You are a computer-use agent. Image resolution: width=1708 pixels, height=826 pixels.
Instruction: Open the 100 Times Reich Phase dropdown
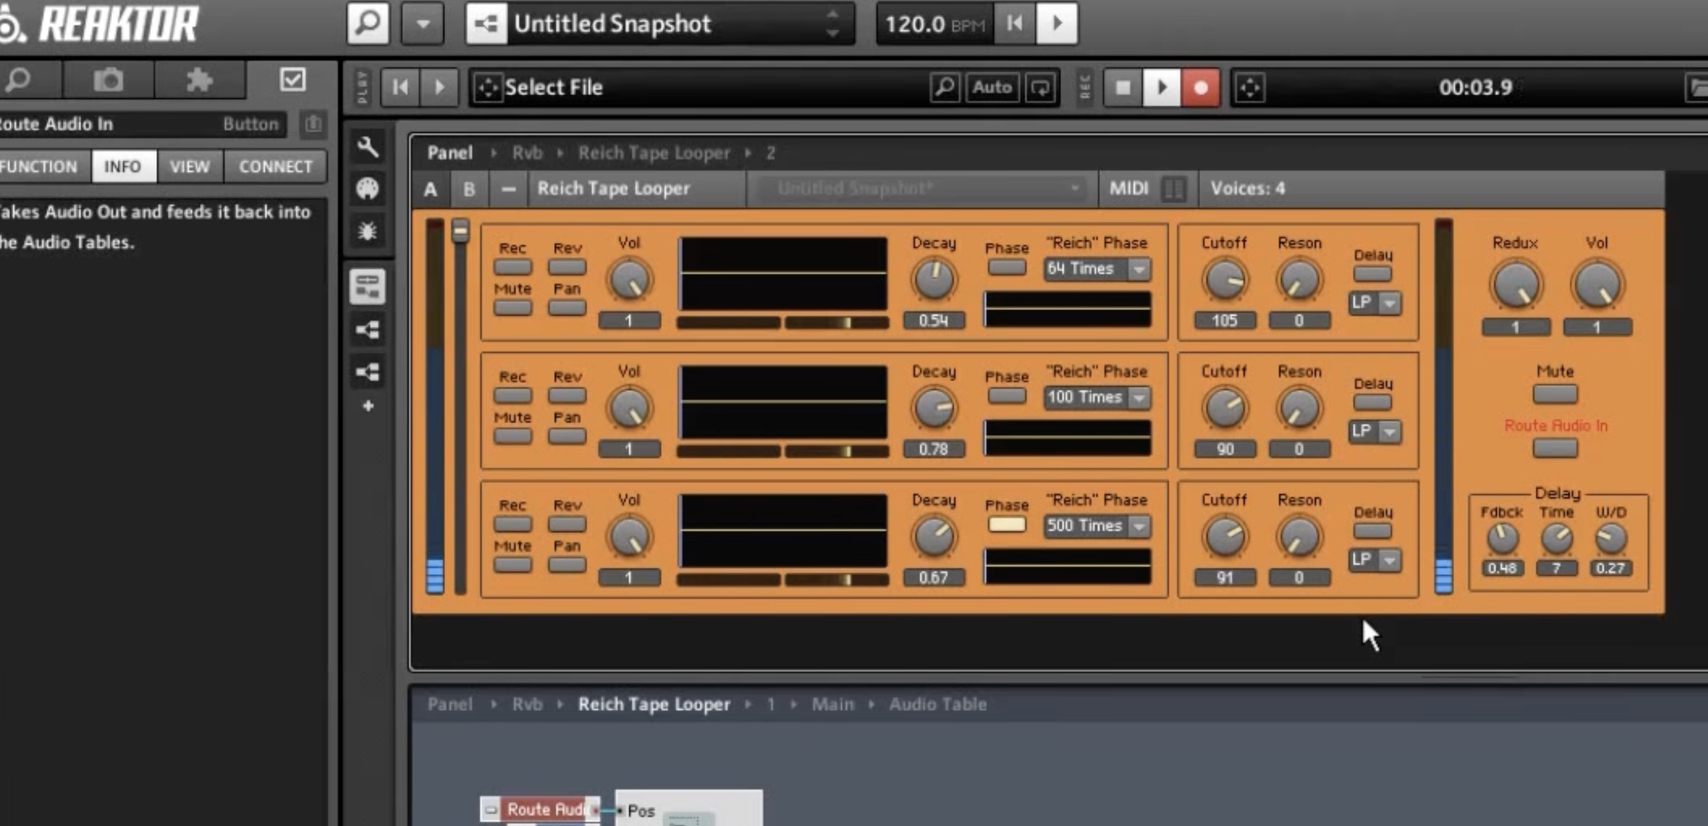coord(1097,397)
